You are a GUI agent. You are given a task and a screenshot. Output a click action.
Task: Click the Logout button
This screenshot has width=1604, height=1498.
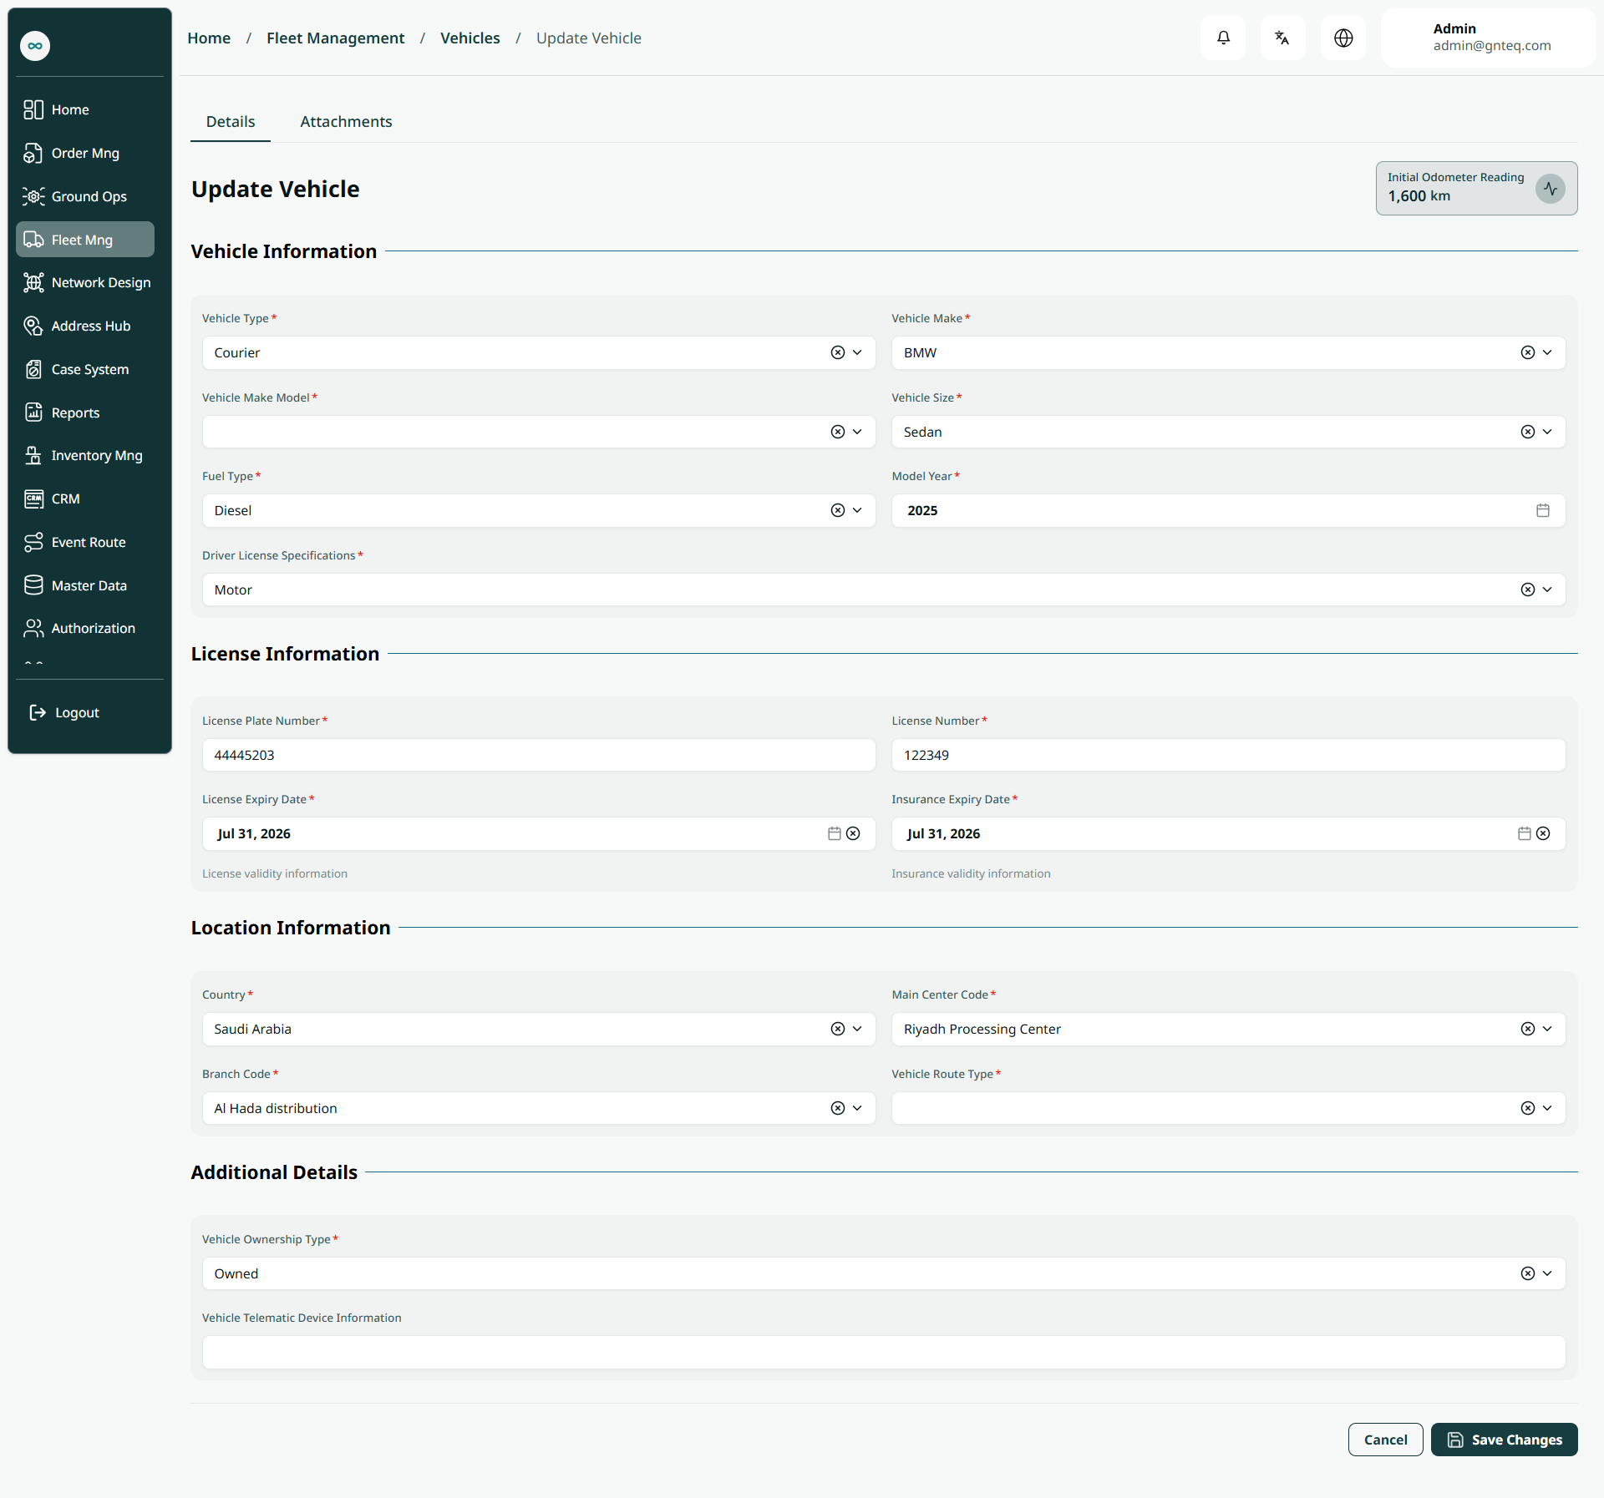coord(65,712)
